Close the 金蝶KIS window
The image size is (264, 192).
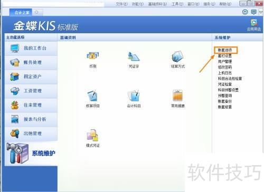(259, 4)
